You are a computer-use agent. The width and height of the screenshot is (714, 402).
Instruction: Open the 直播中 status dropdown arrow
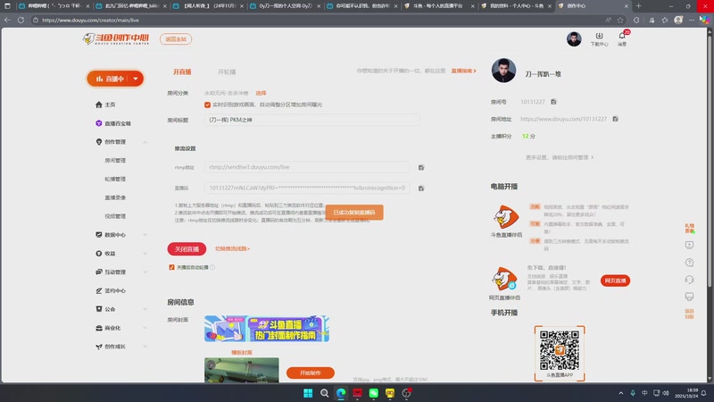point(136,79)
